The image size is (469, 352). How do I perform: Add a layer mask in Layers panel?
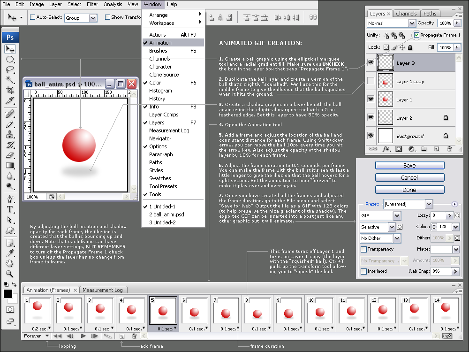click(x=399, y=149)
